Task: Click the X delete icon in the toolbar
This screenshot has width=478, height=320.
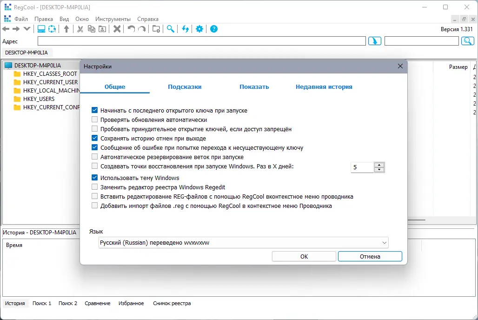Action: point(117,29)
